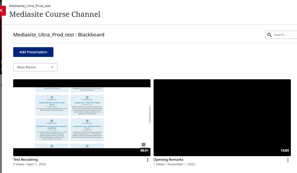297x173 pixels.
Task: Click the 13:03 duration badge
Action: click(285, 151)
